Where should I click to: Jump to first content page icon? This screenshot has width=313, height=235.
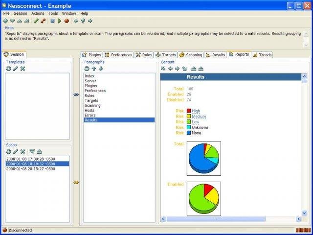[x=163, y=69]
